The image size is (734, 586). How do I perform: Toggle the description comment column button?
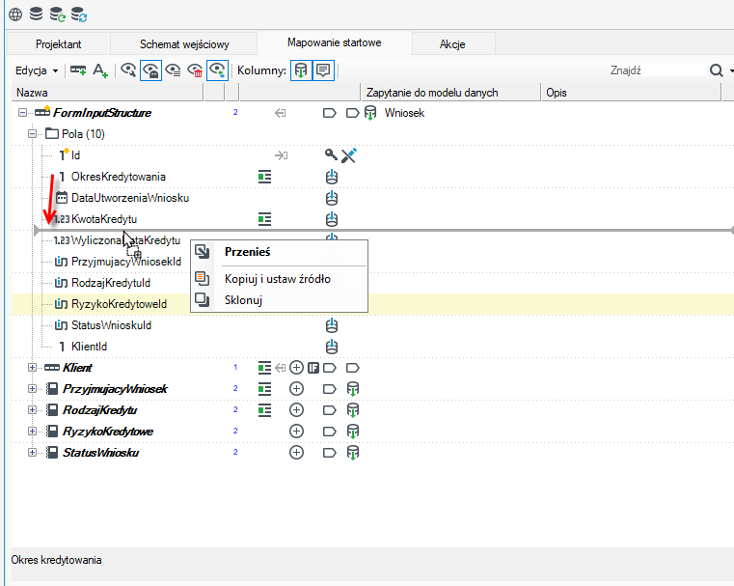pos(323,70)
